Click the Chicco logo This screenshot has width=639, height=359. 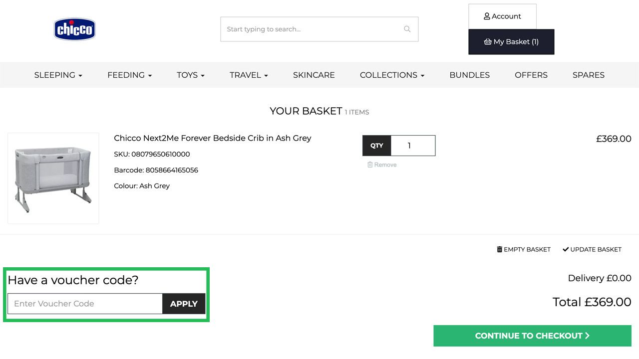(x=74, y=29)
